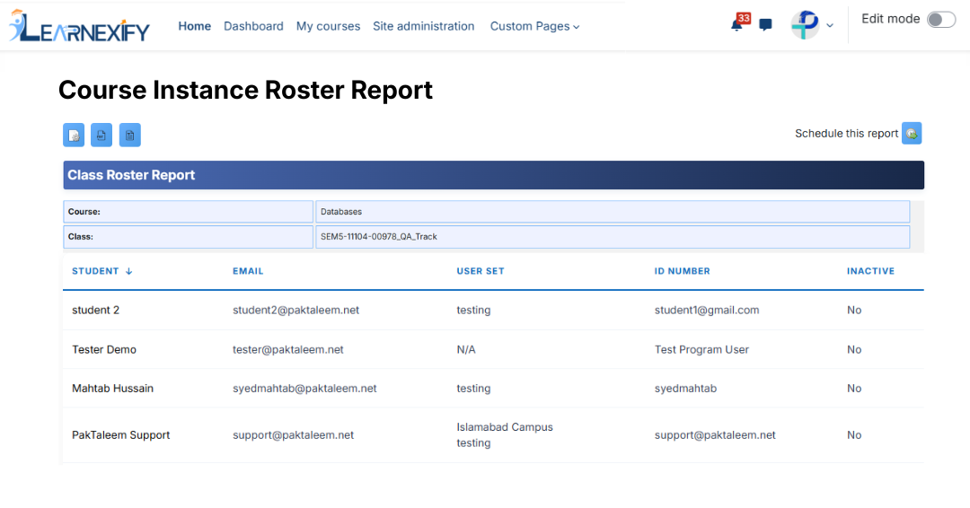Click the 'Islamabad Campus' user set
Viewport: 970px width, 508px height.
coord(505,427)
